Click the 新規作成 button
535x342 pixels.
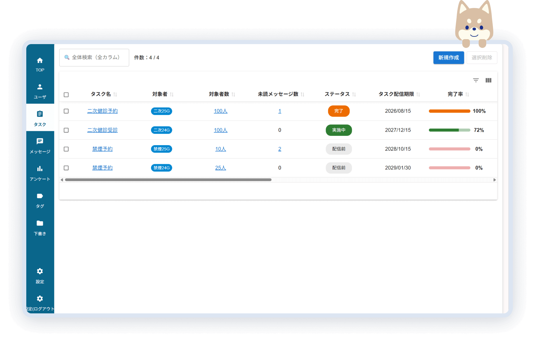point(448,58)
